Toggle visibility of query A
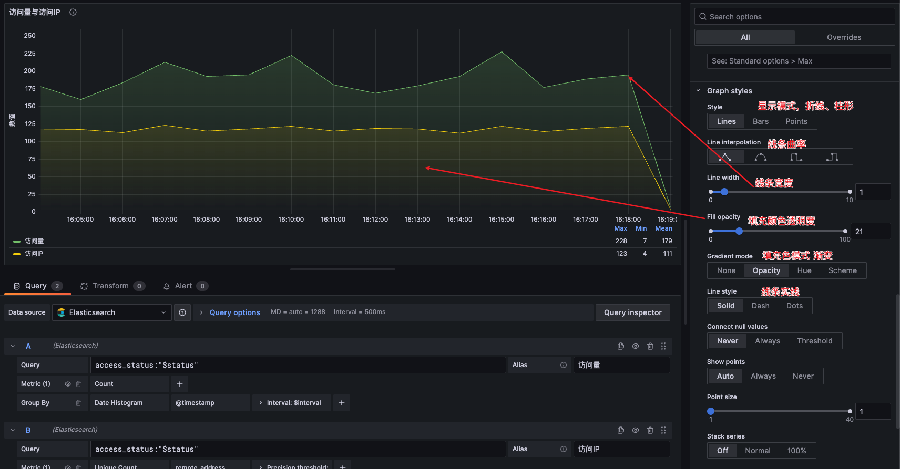This screenshot has width=900, height=469. pos(636,346)
